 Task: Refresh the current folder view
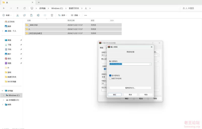pos(24,8)
